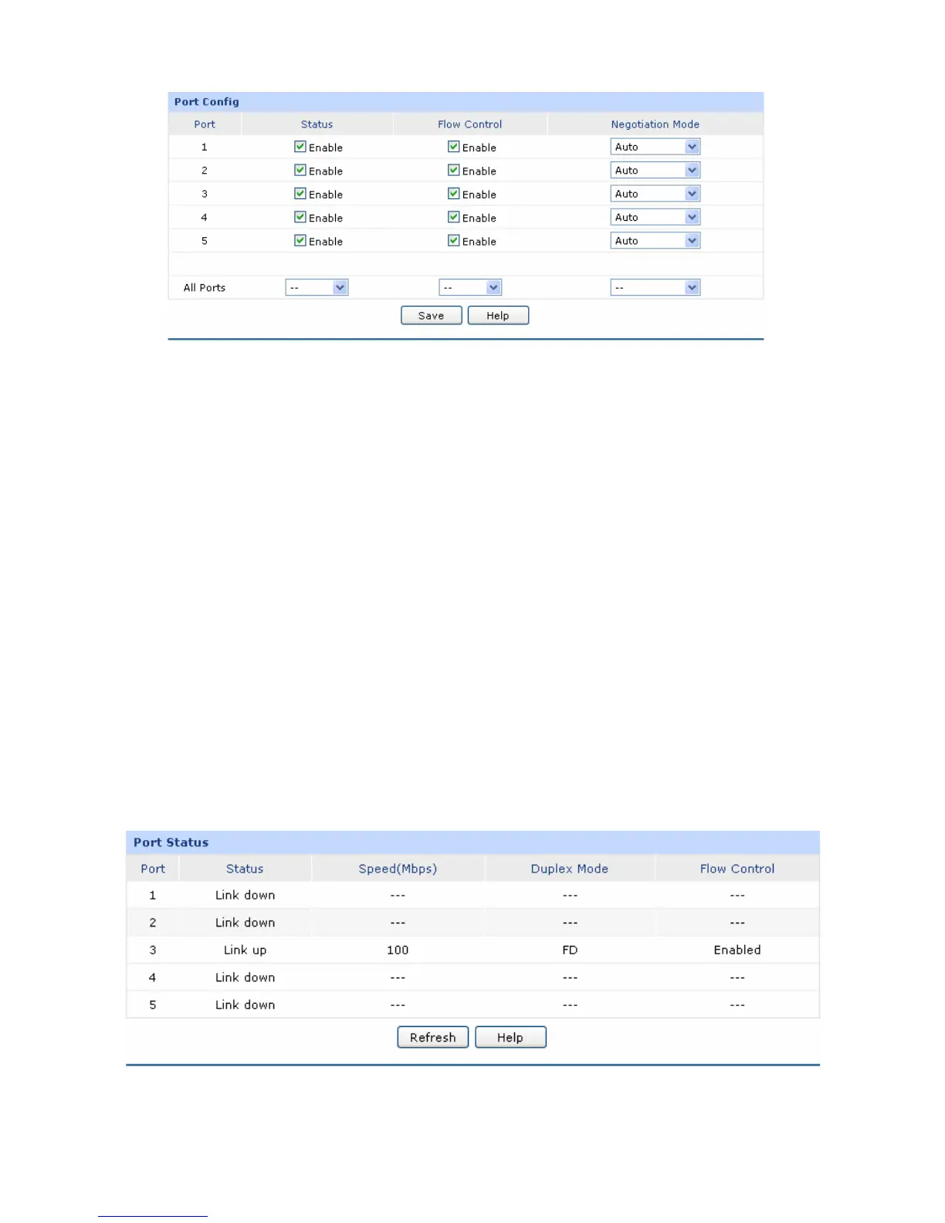Open Negotiation Mode dropdown for port 3
Image resolution: width=945 pixels, height=1223 pixels.
tap(655, 194)
